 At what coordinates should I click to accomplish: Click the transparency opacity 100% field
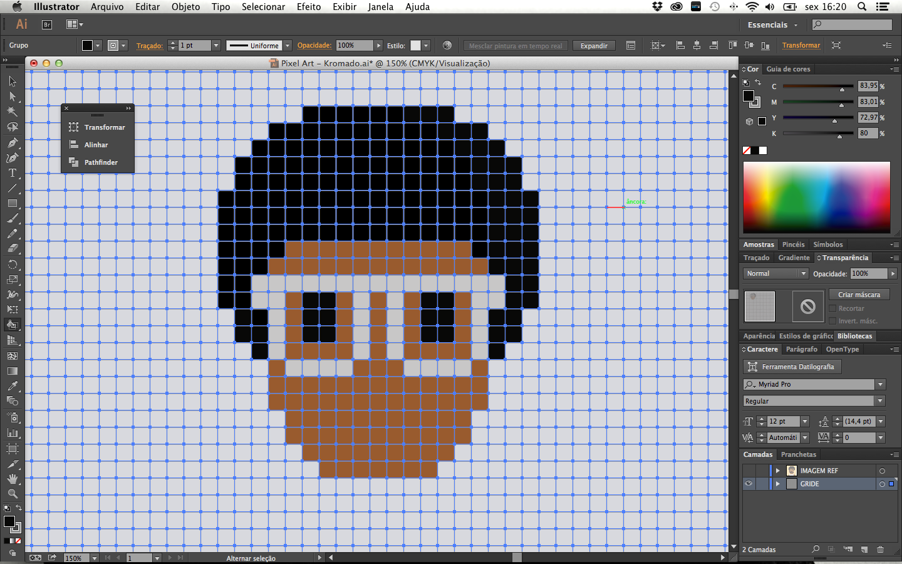tap(869, 273)
